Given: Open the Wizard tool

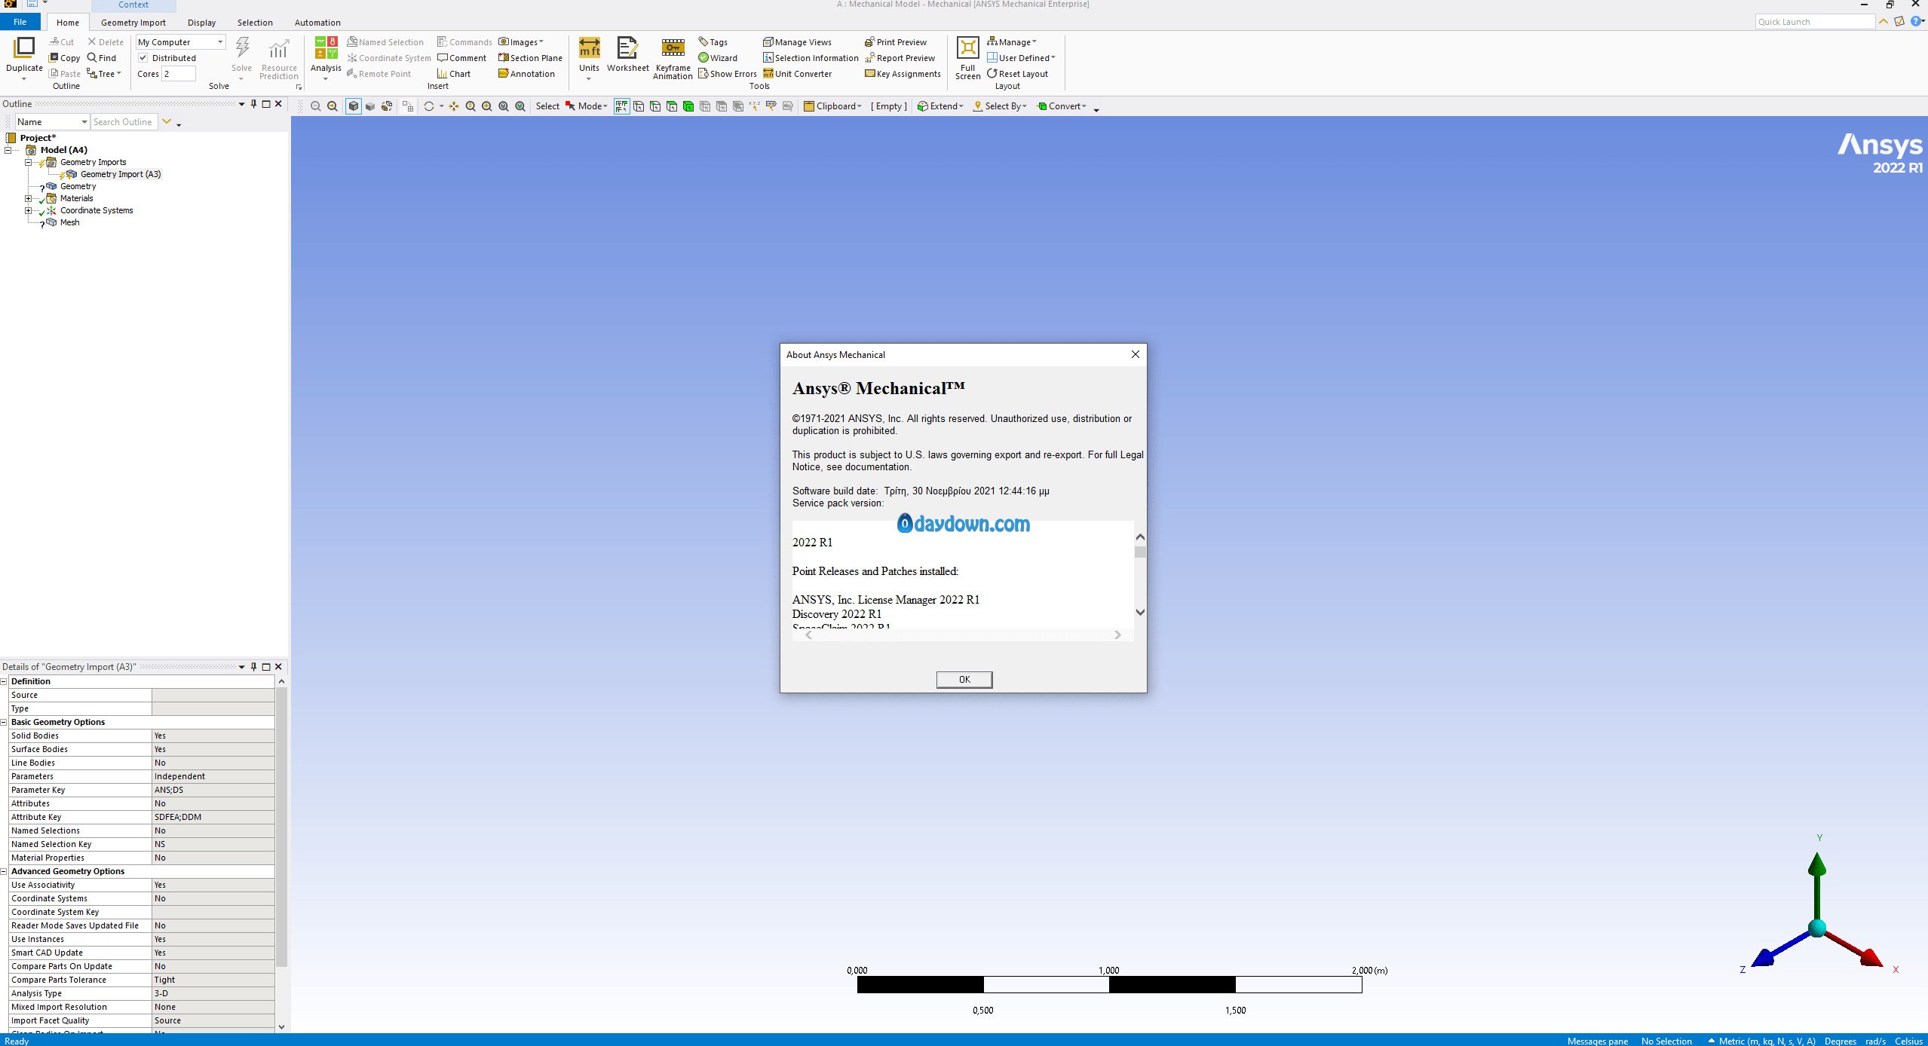Looking at the screenshot, I should point(718,58).
